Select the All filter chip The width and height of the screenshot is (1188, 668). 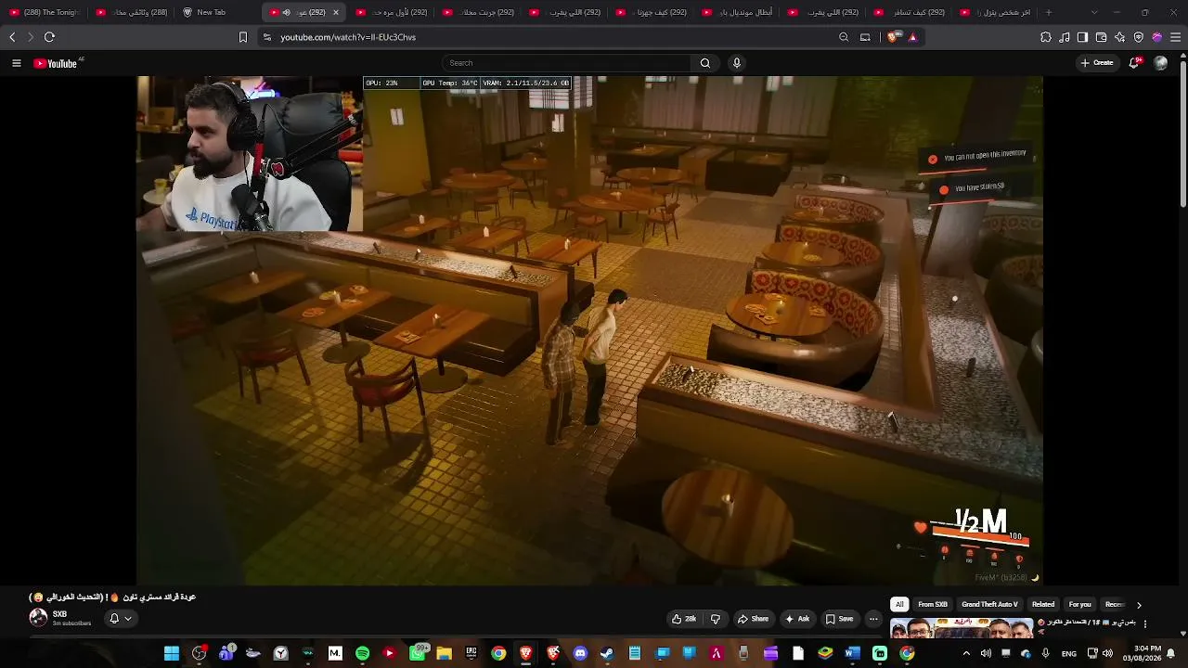pos(899,605)
